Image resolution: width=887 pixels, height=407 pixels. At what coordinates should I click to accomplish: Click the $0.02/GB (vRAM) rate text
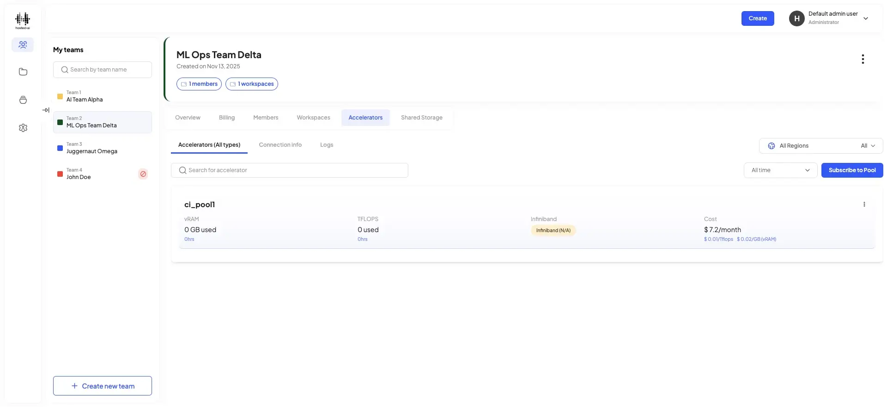(756, 239)
